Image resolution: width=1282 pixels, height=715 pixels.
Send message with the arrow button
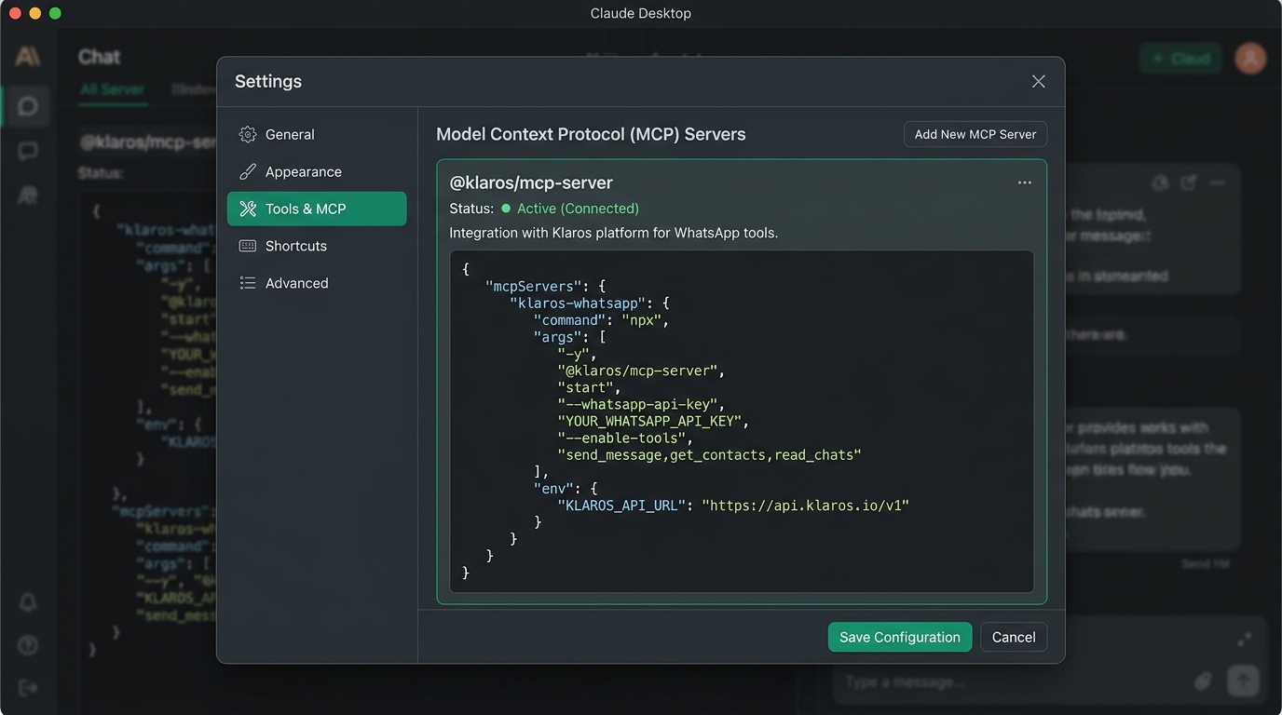1243,681
